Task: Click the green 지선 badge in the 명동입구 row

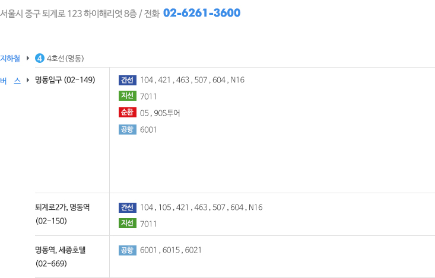Action: [x=128, y=95]
